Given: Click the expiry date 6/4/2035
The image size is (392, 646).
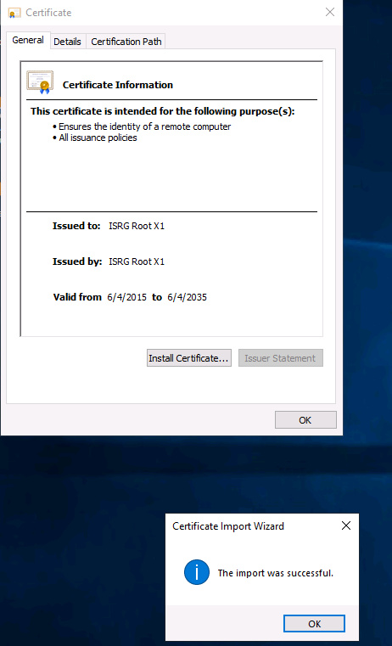Looking at the screenshot, I should pyautogui.click(x=187, y=297).
